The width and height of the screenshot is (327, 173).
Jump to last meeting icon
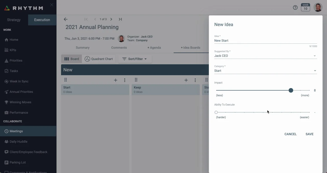pyautogui.click(x=120, y=19)
